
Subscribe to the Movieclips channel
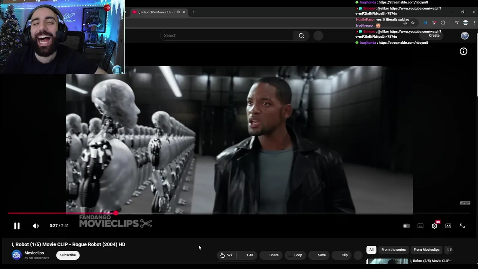[68, 255]
